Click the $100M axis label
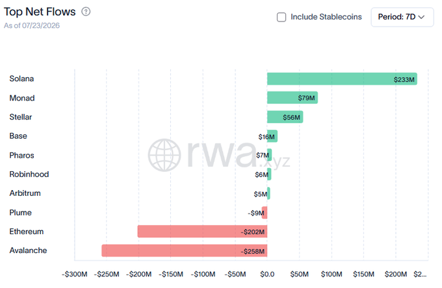Image resolution: width=442 pixels, height=288 pixels. click(331, 274)
